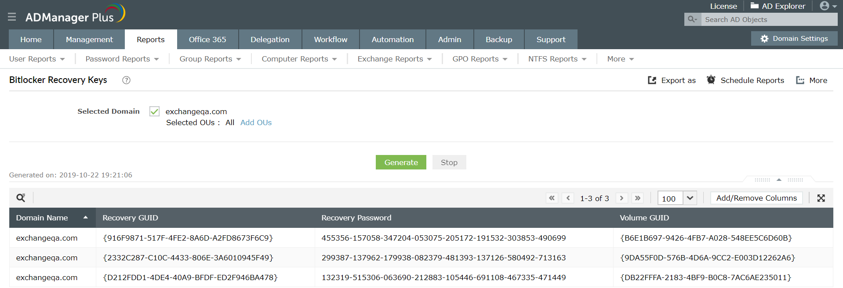
Task: Open the Office 365 tab
Action: [x=207, y=40]
